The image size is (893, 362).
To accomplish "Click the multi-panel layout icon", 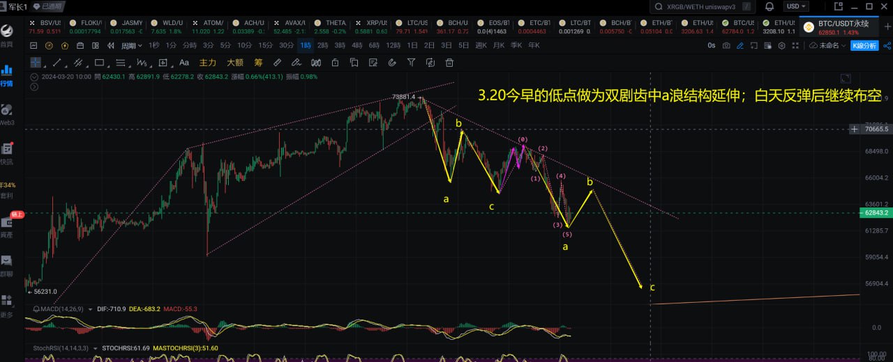I will pos(96,45).
